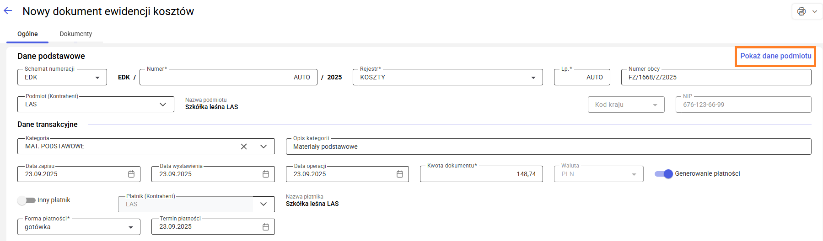
Task: Click the printer icon
Action: 801,11
